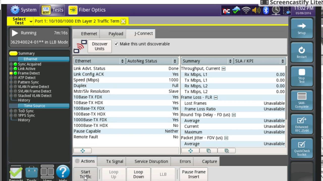323x181 pixels.
Task: Open the Tests BERT menu
Action: 52,10
